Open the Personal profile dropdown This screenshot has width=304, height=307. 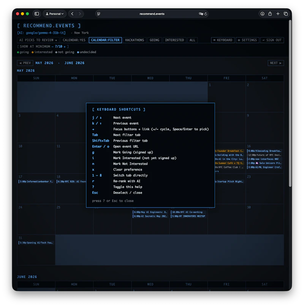pos(55,14)
